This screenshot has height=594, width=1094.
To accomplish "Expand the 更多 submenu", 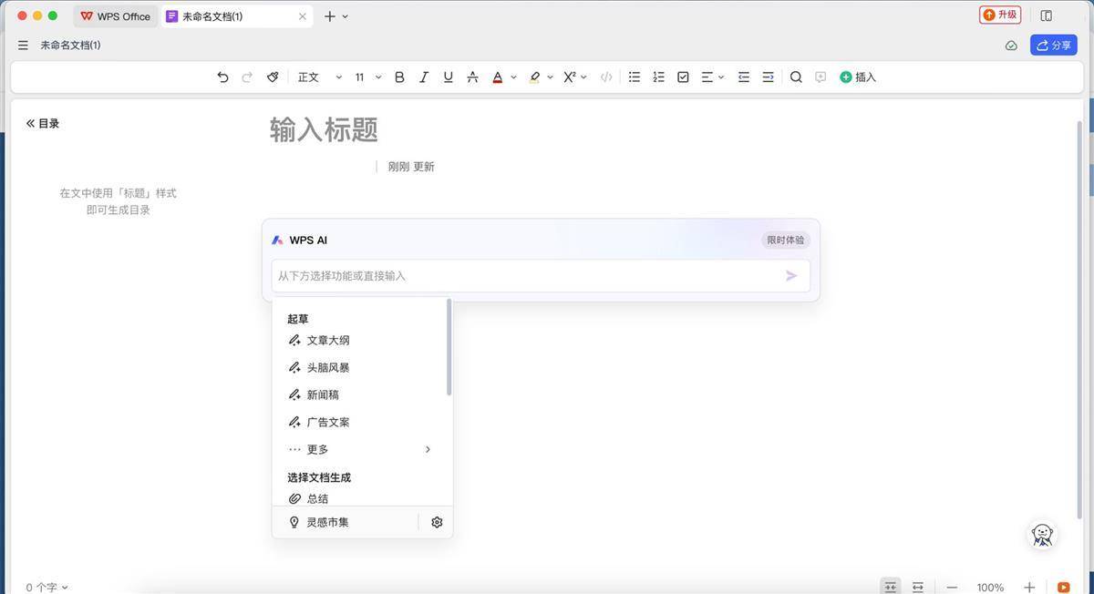I will click(362, 449).
